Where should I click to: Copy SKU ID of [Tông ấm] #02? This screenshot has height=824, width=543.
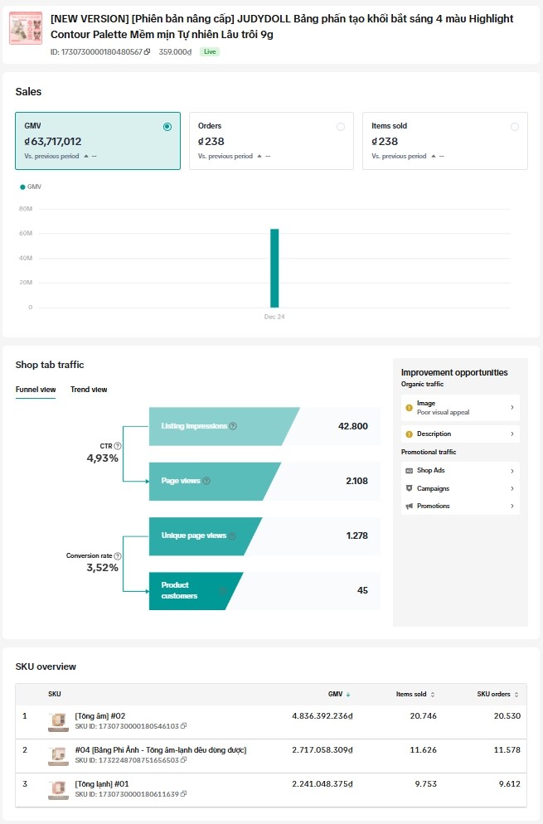tap(184, 726)
